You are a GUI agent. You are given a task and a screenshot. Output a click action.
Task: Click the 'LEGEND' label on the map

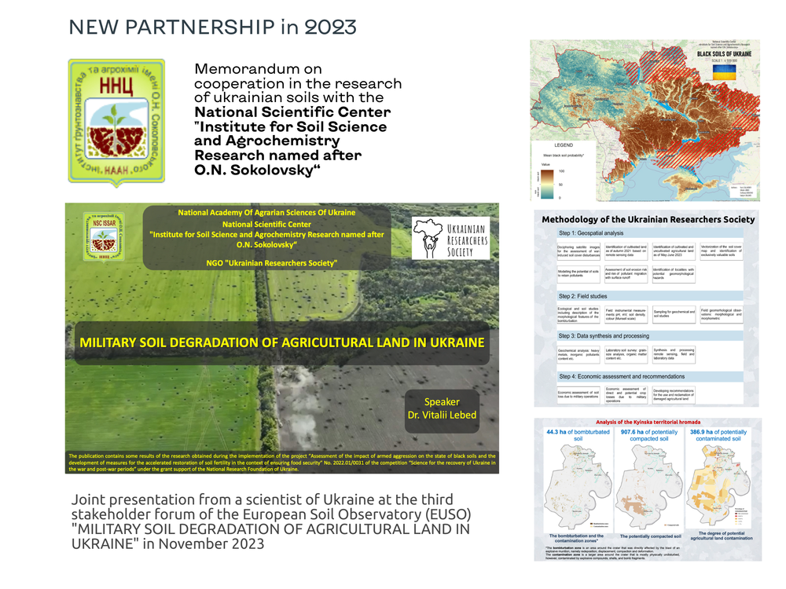[x=564, y=145]
